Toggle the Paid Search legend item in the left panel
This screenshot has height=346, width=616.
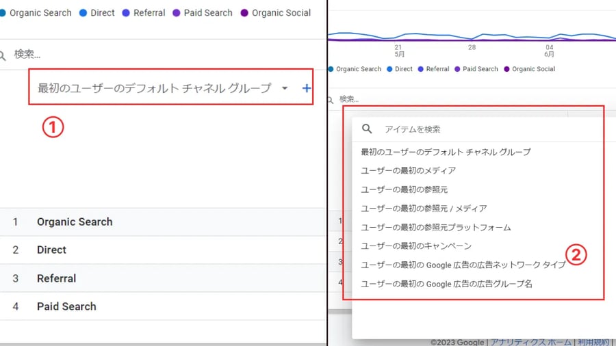click(203, 13)
